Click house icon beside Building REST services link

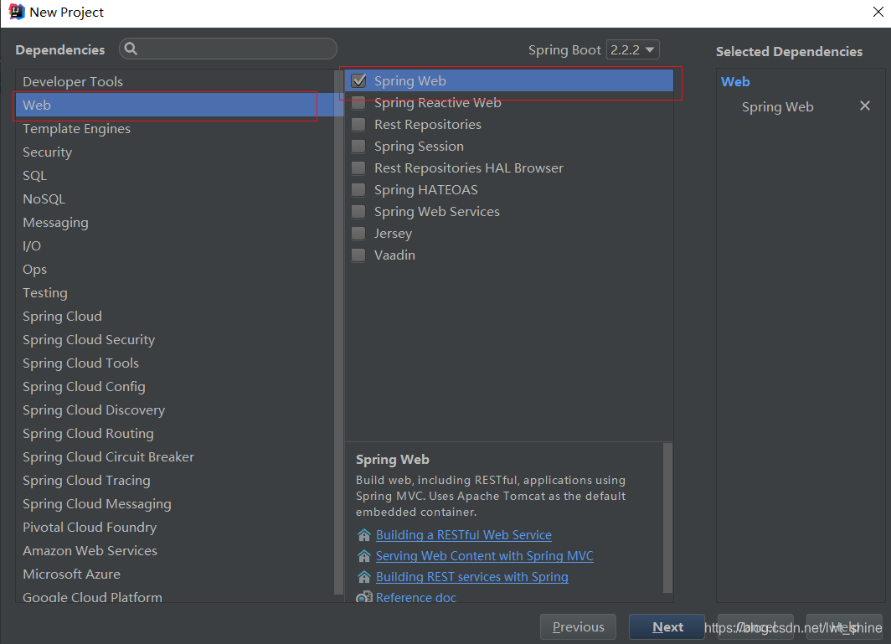[x=364, y=577]
